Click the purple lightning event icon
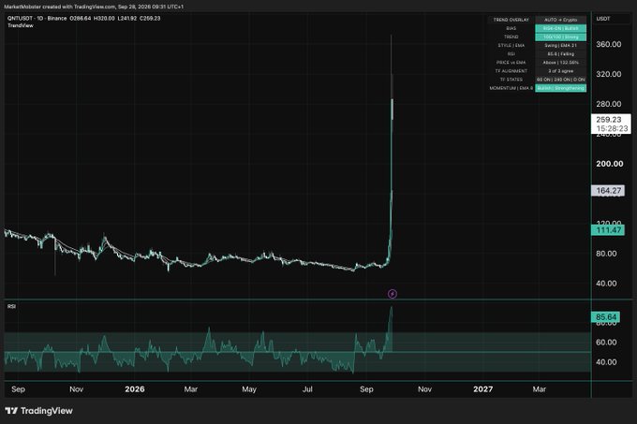The width and height of the screenshot is (637, 424). [x=392, y=294]
